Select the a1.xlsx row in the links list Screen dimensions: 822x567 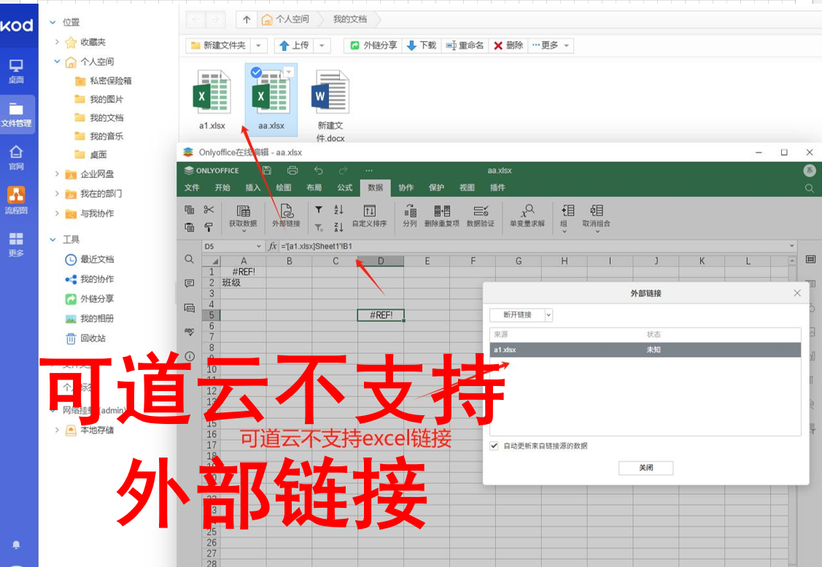[645, 350]
